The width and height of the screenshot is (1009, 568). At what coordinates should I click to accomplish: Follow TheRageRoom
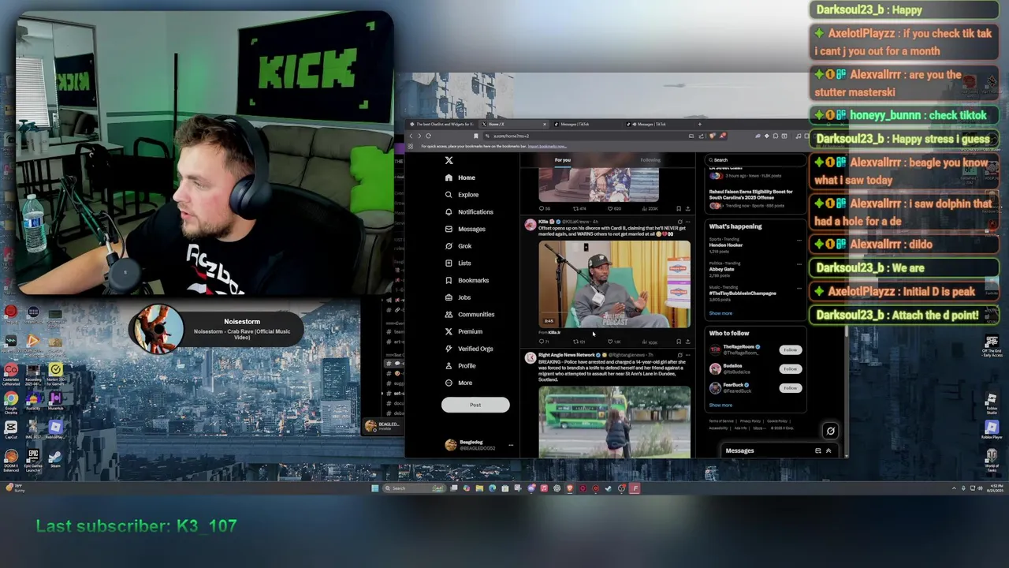pos(791,349)
